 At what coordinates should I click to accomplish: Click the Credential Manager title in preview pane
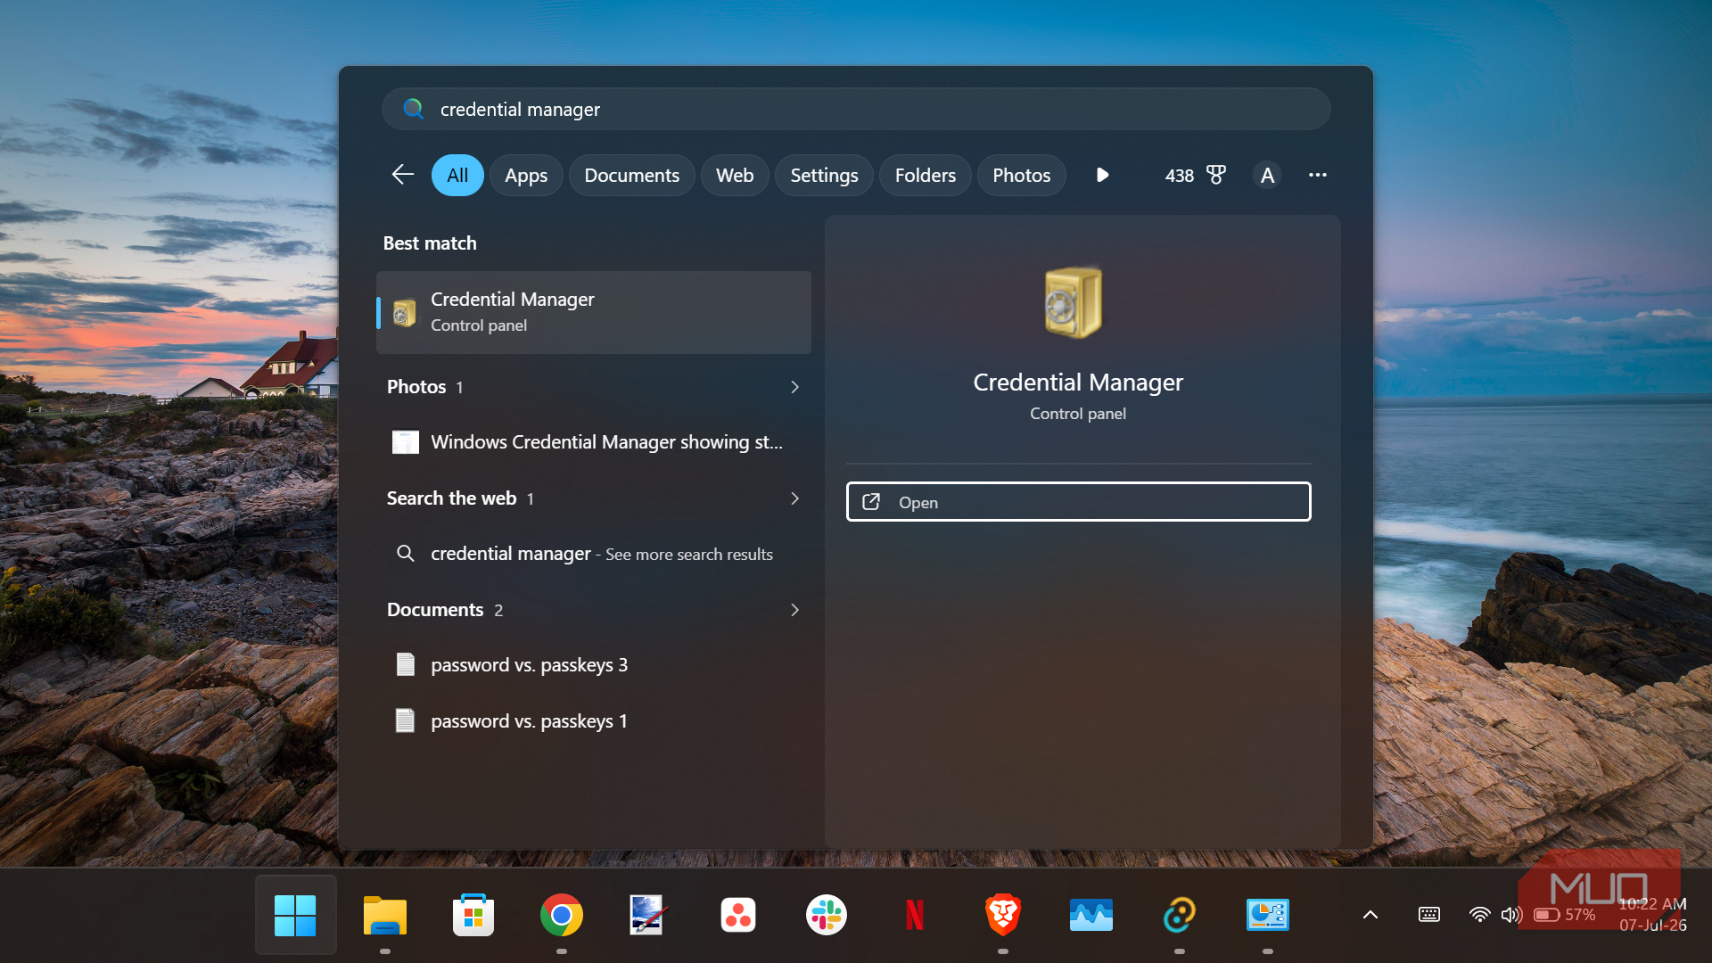tap(1078, 383)
